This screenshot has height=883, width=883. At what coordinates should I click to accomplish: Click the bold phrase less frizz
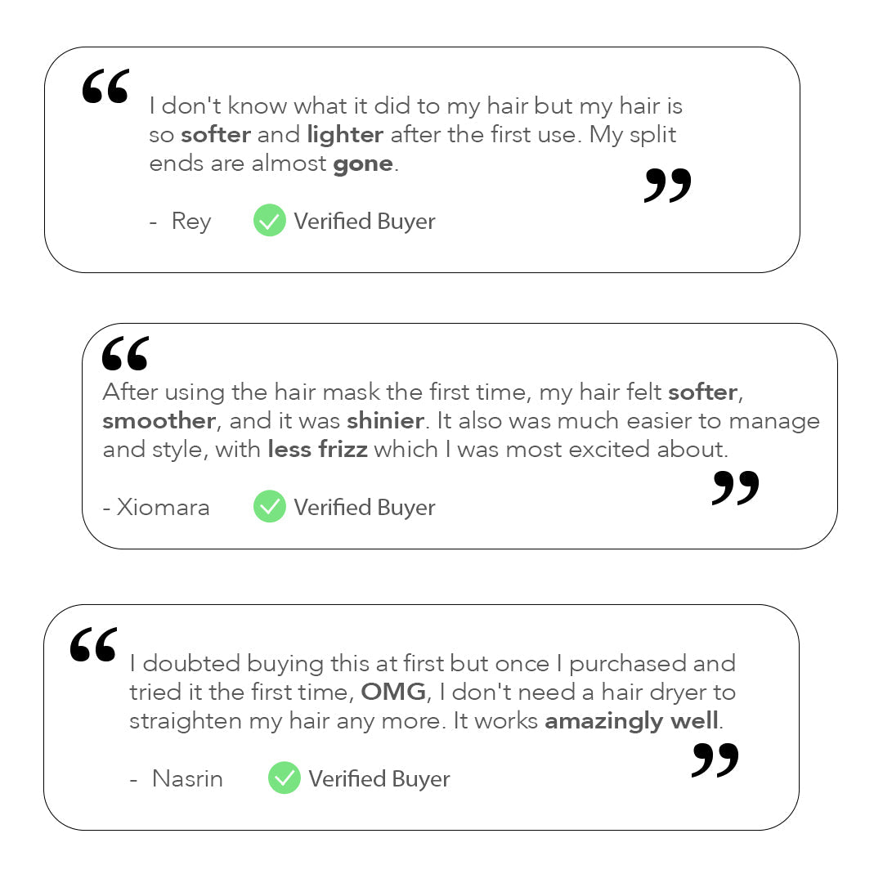click(317, 449)
